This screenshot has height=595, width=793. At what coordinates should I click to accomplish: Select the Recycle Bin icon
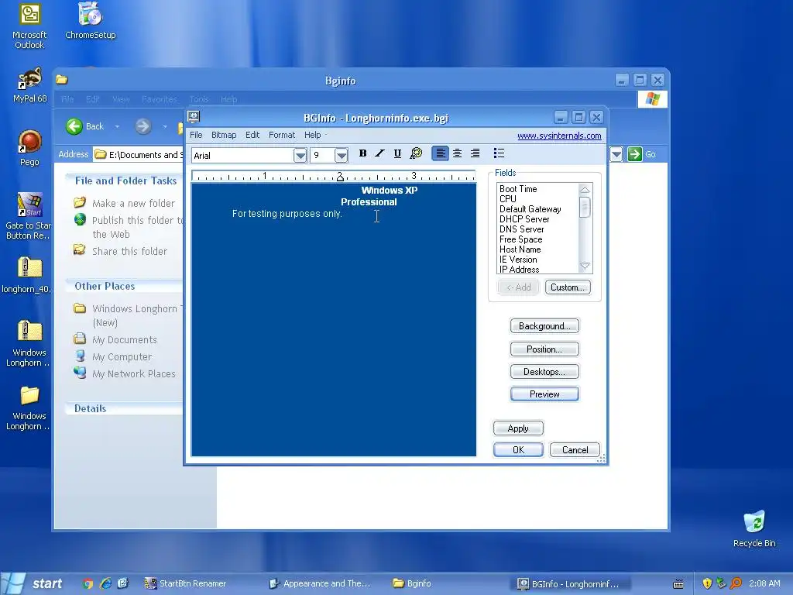754,529
